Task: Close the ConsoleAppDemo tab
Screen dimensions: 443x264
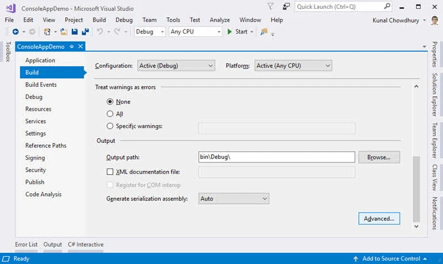Action: [80, 46]
